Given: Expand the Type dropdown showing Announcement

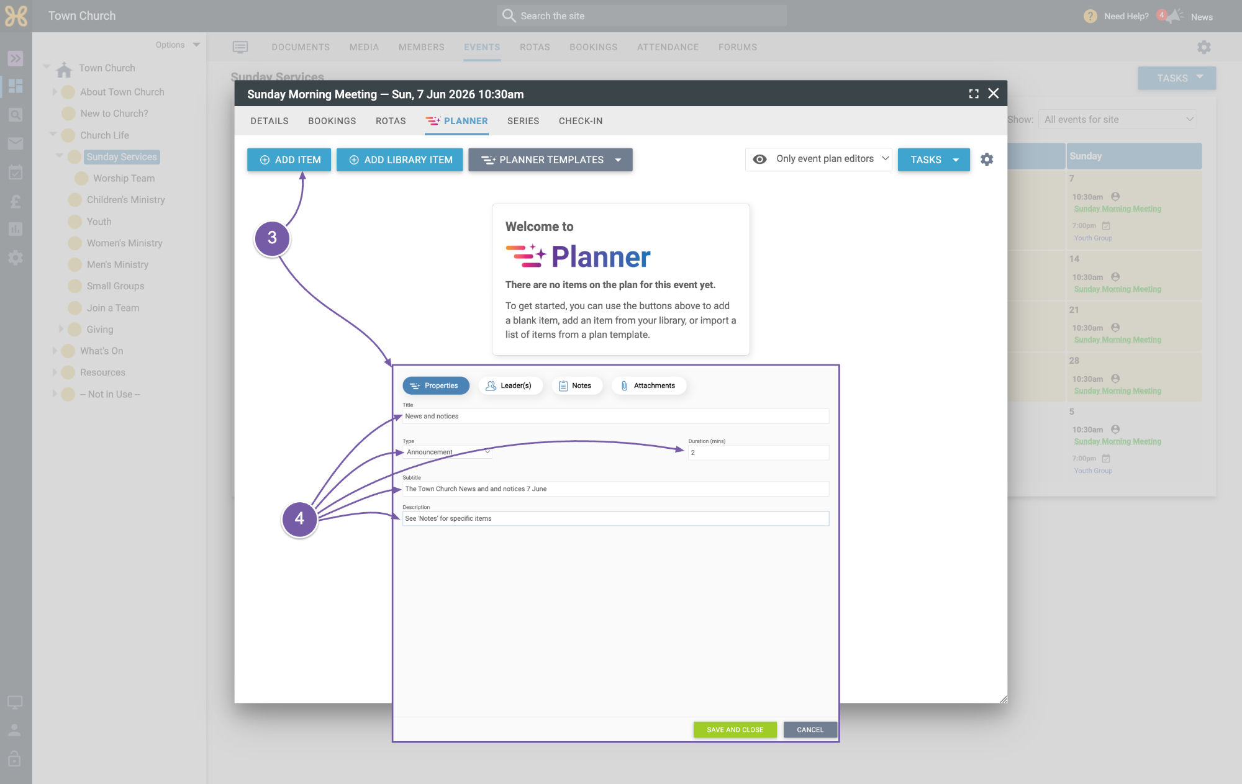Looking at the screenshot, I should pyautogui.click(x=447, y=453).
